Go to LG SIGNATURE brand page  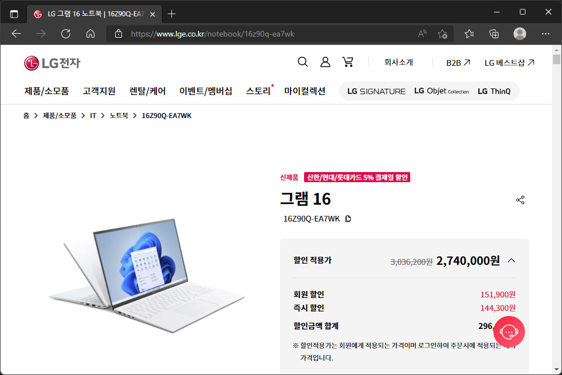377,92
